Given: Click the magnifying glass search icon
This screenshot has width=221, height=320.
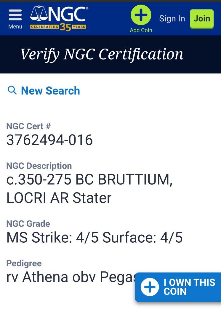Looking at the screenshot, I should 12,90.
